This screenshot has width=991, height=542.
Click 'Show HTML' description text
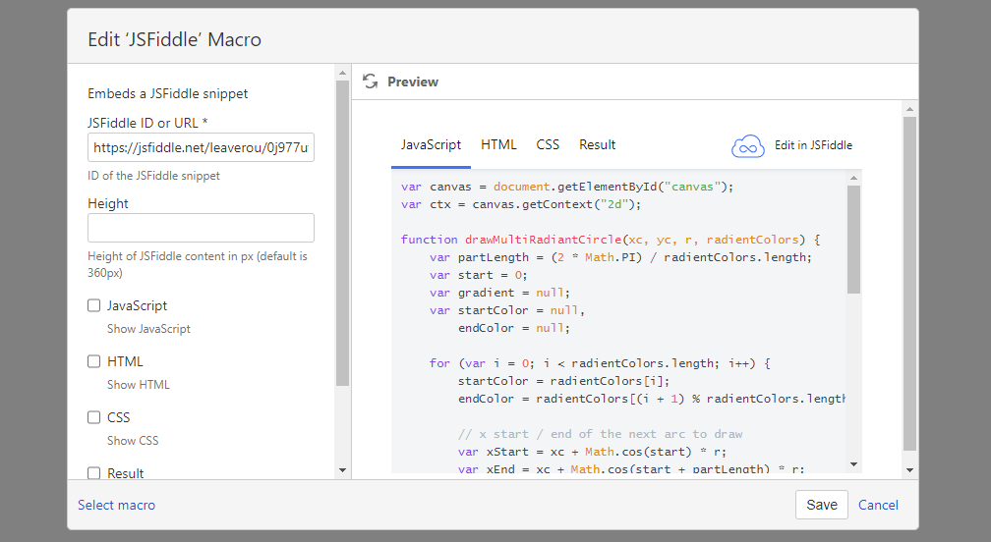[x=139, y=384]
